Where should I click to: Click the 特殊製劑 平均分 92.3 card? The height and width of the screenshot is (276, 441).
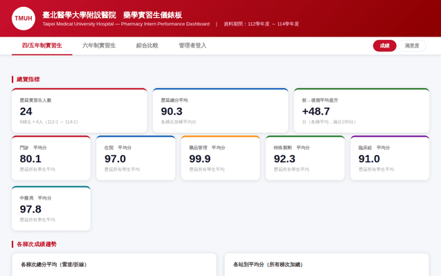305,158
